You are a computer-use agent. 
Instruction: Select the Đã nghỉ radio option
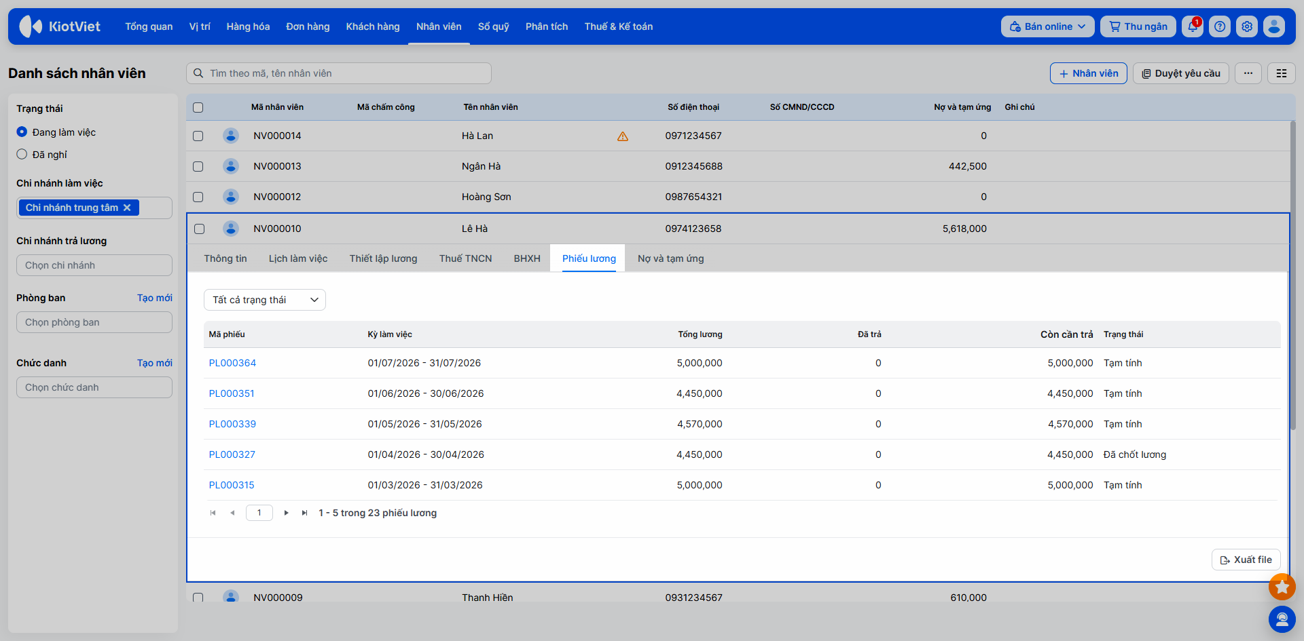pos(22,154)
